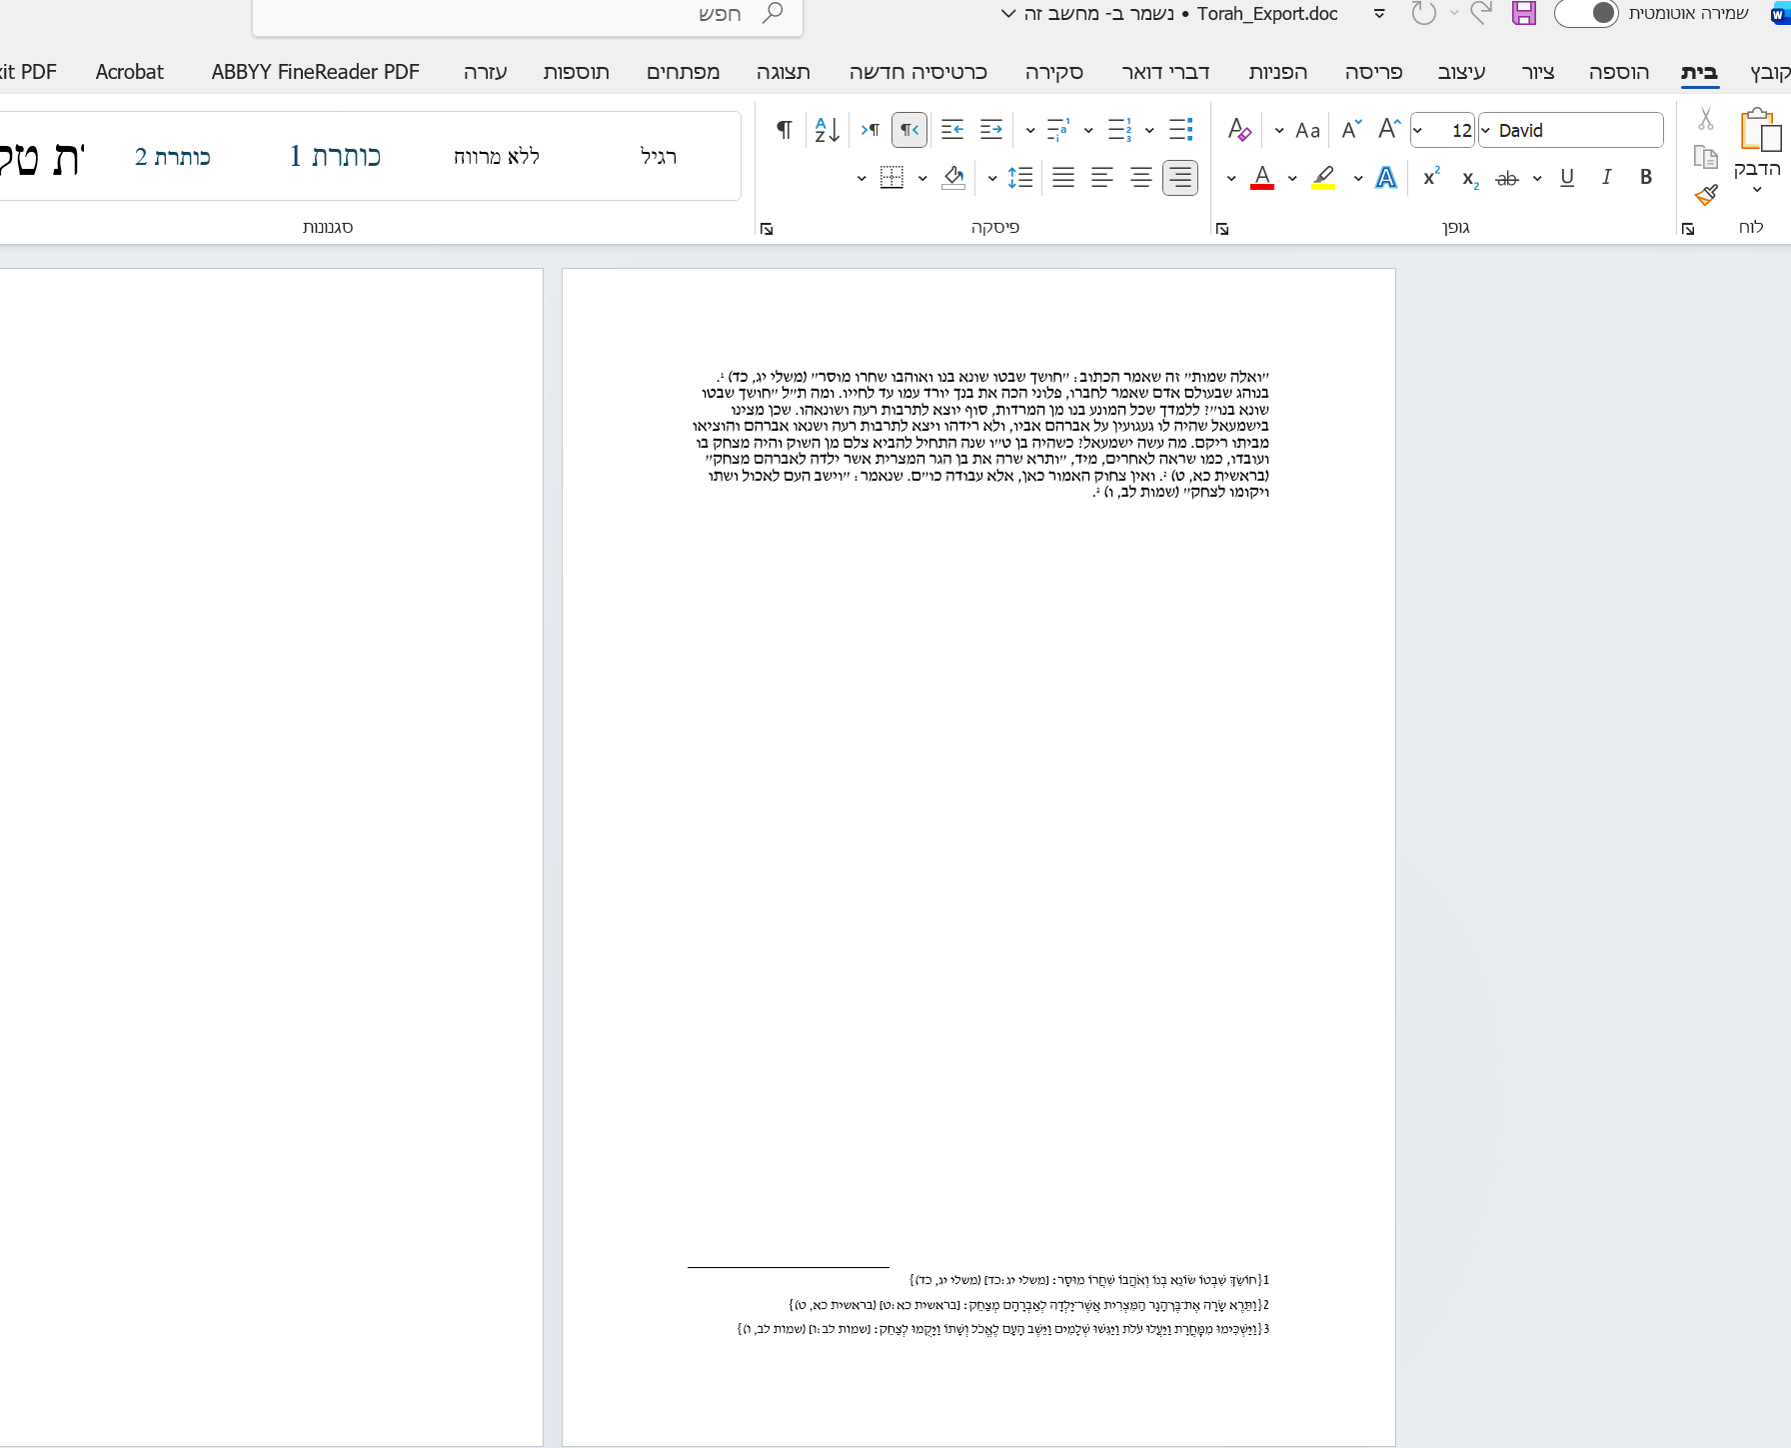Toggle Show paragraph marks pilcrow
Image resolution: width=1791 pixels, height=1448 pixels.
coord(785,130)
